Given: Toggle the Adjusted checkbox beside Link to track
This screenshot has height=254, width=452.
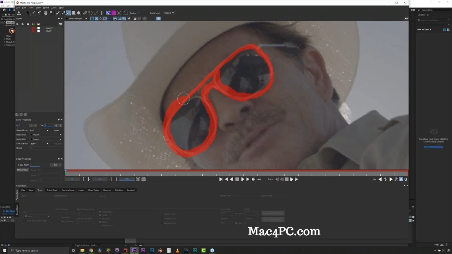Looking at the screenshot, I should [x=52, y=144].
